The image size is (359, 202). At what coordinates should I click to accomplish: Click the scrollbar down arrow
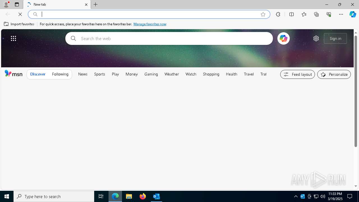pyautogui.click(x=356, y=186)
